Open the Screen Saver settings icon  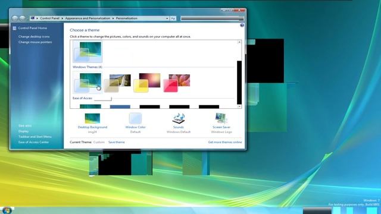click(x=221, y=118)
